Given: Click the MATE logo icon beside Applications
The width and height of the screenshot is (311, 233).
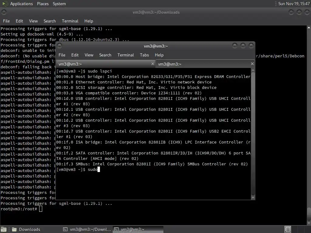Looking at the screenshot, I should point(5,4).
